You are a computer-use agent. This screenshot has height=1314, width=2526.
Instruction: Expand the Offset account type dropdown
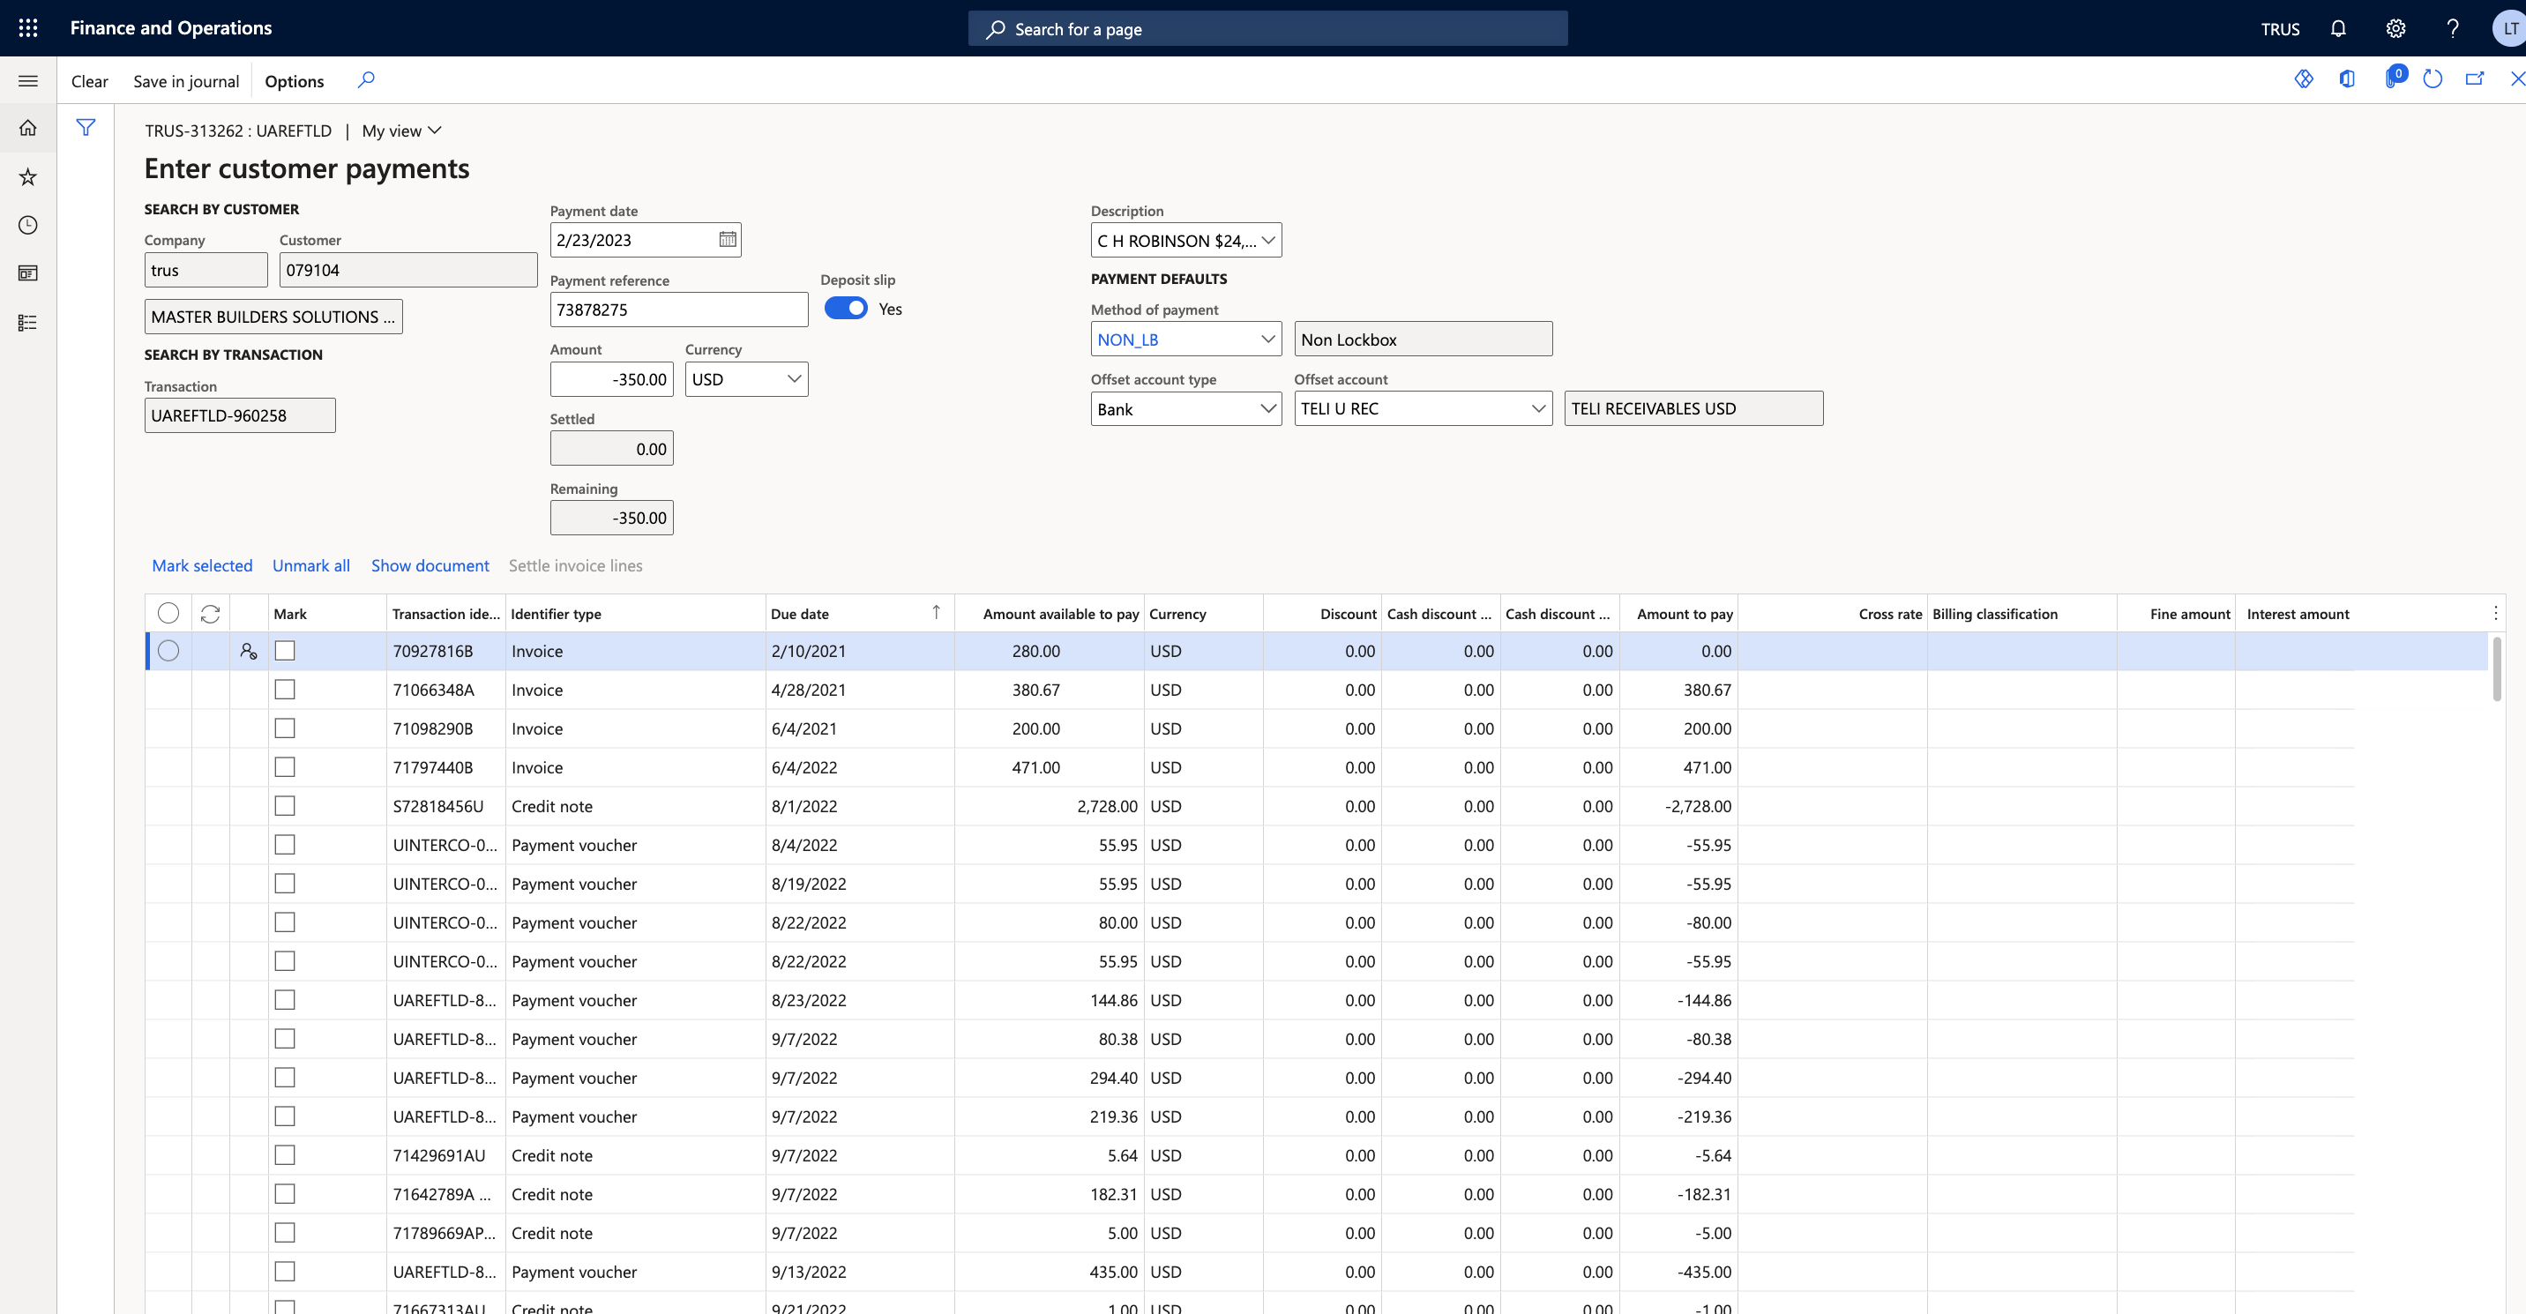[x=1267, y=409]
